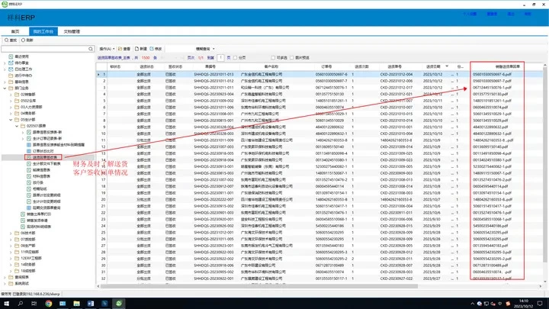The width and height of the screenshot is (549, 309).
Task: Click the Windows Start button on taskbar
Action: coord(6,303)
